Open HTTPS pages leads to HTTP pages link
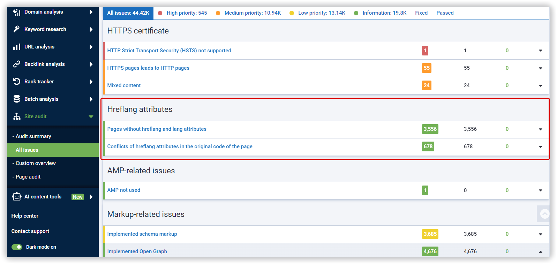Screen dimensions: 557x264 click(148, 68)
